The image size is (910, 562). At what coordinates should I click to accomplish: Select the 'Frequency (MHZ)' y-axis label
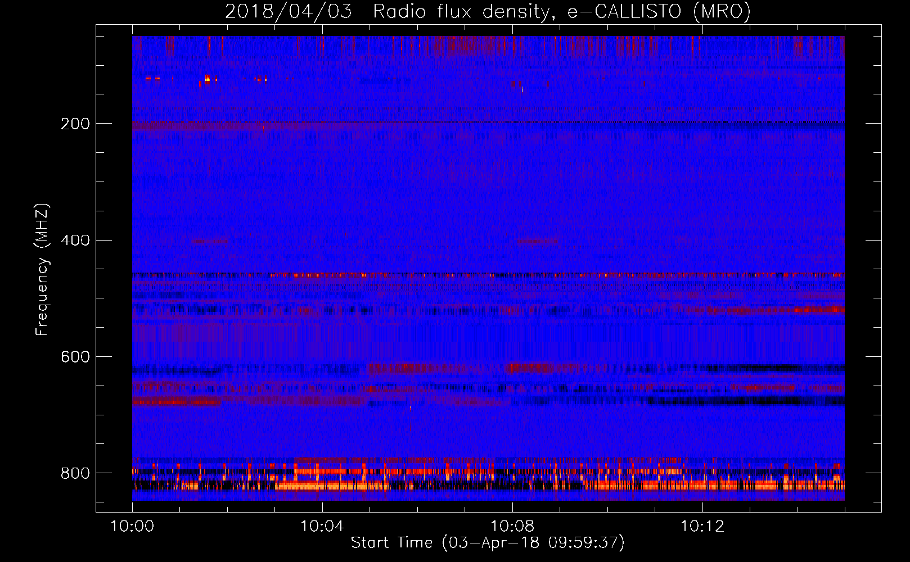(42, 269)
